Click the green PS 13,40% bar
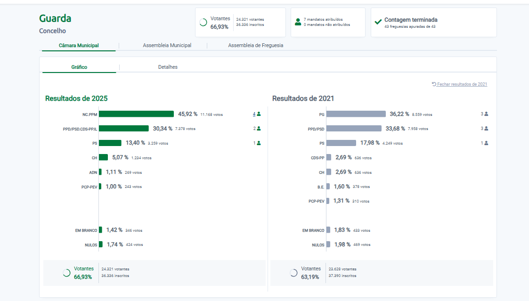 point(110,143)
